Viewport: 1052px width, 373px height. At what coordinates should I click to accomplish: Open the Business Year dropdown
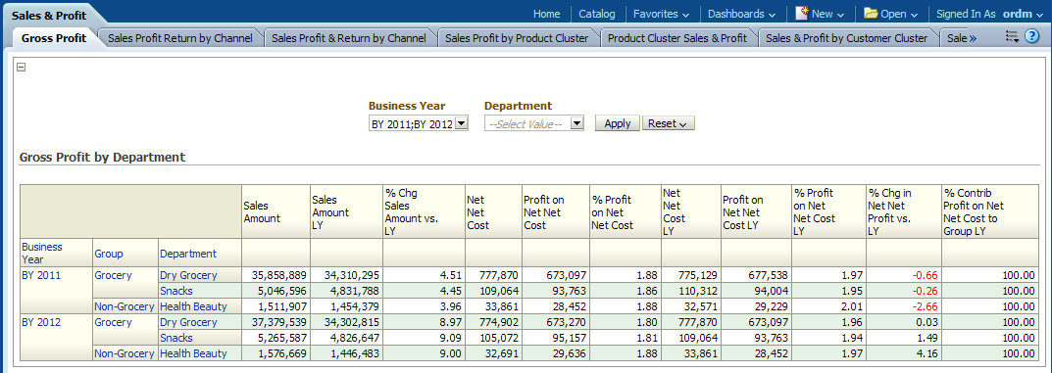461,123
